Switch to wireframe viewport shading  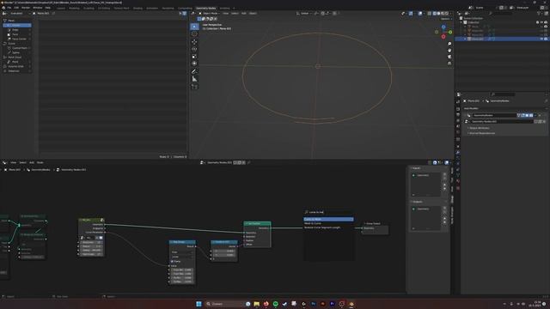coord(435,14)
